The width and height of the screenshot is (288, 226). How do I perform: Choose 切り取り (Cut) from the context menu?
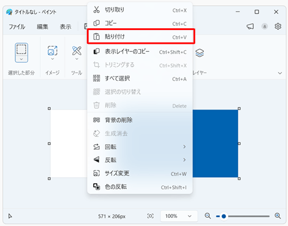tap(140, 10)
